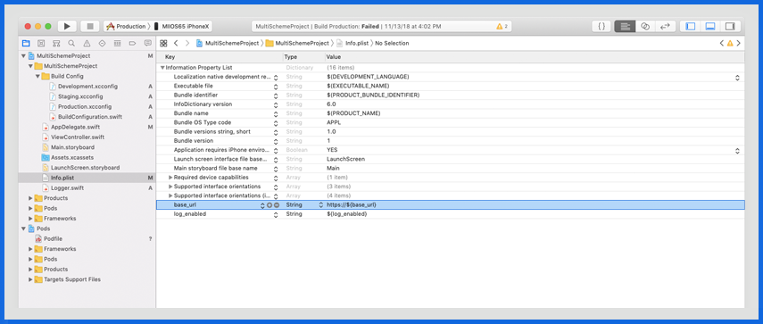Select the Project navigator tab
The width and height of the screenshot is (763, 324).
(x=26, y=43)
